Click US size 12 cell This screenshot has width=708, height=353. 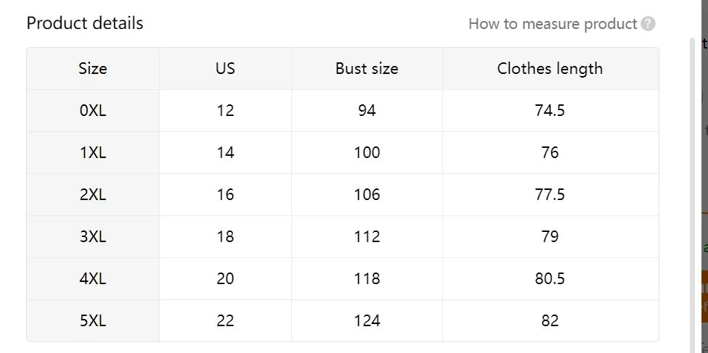pos(225,111)
